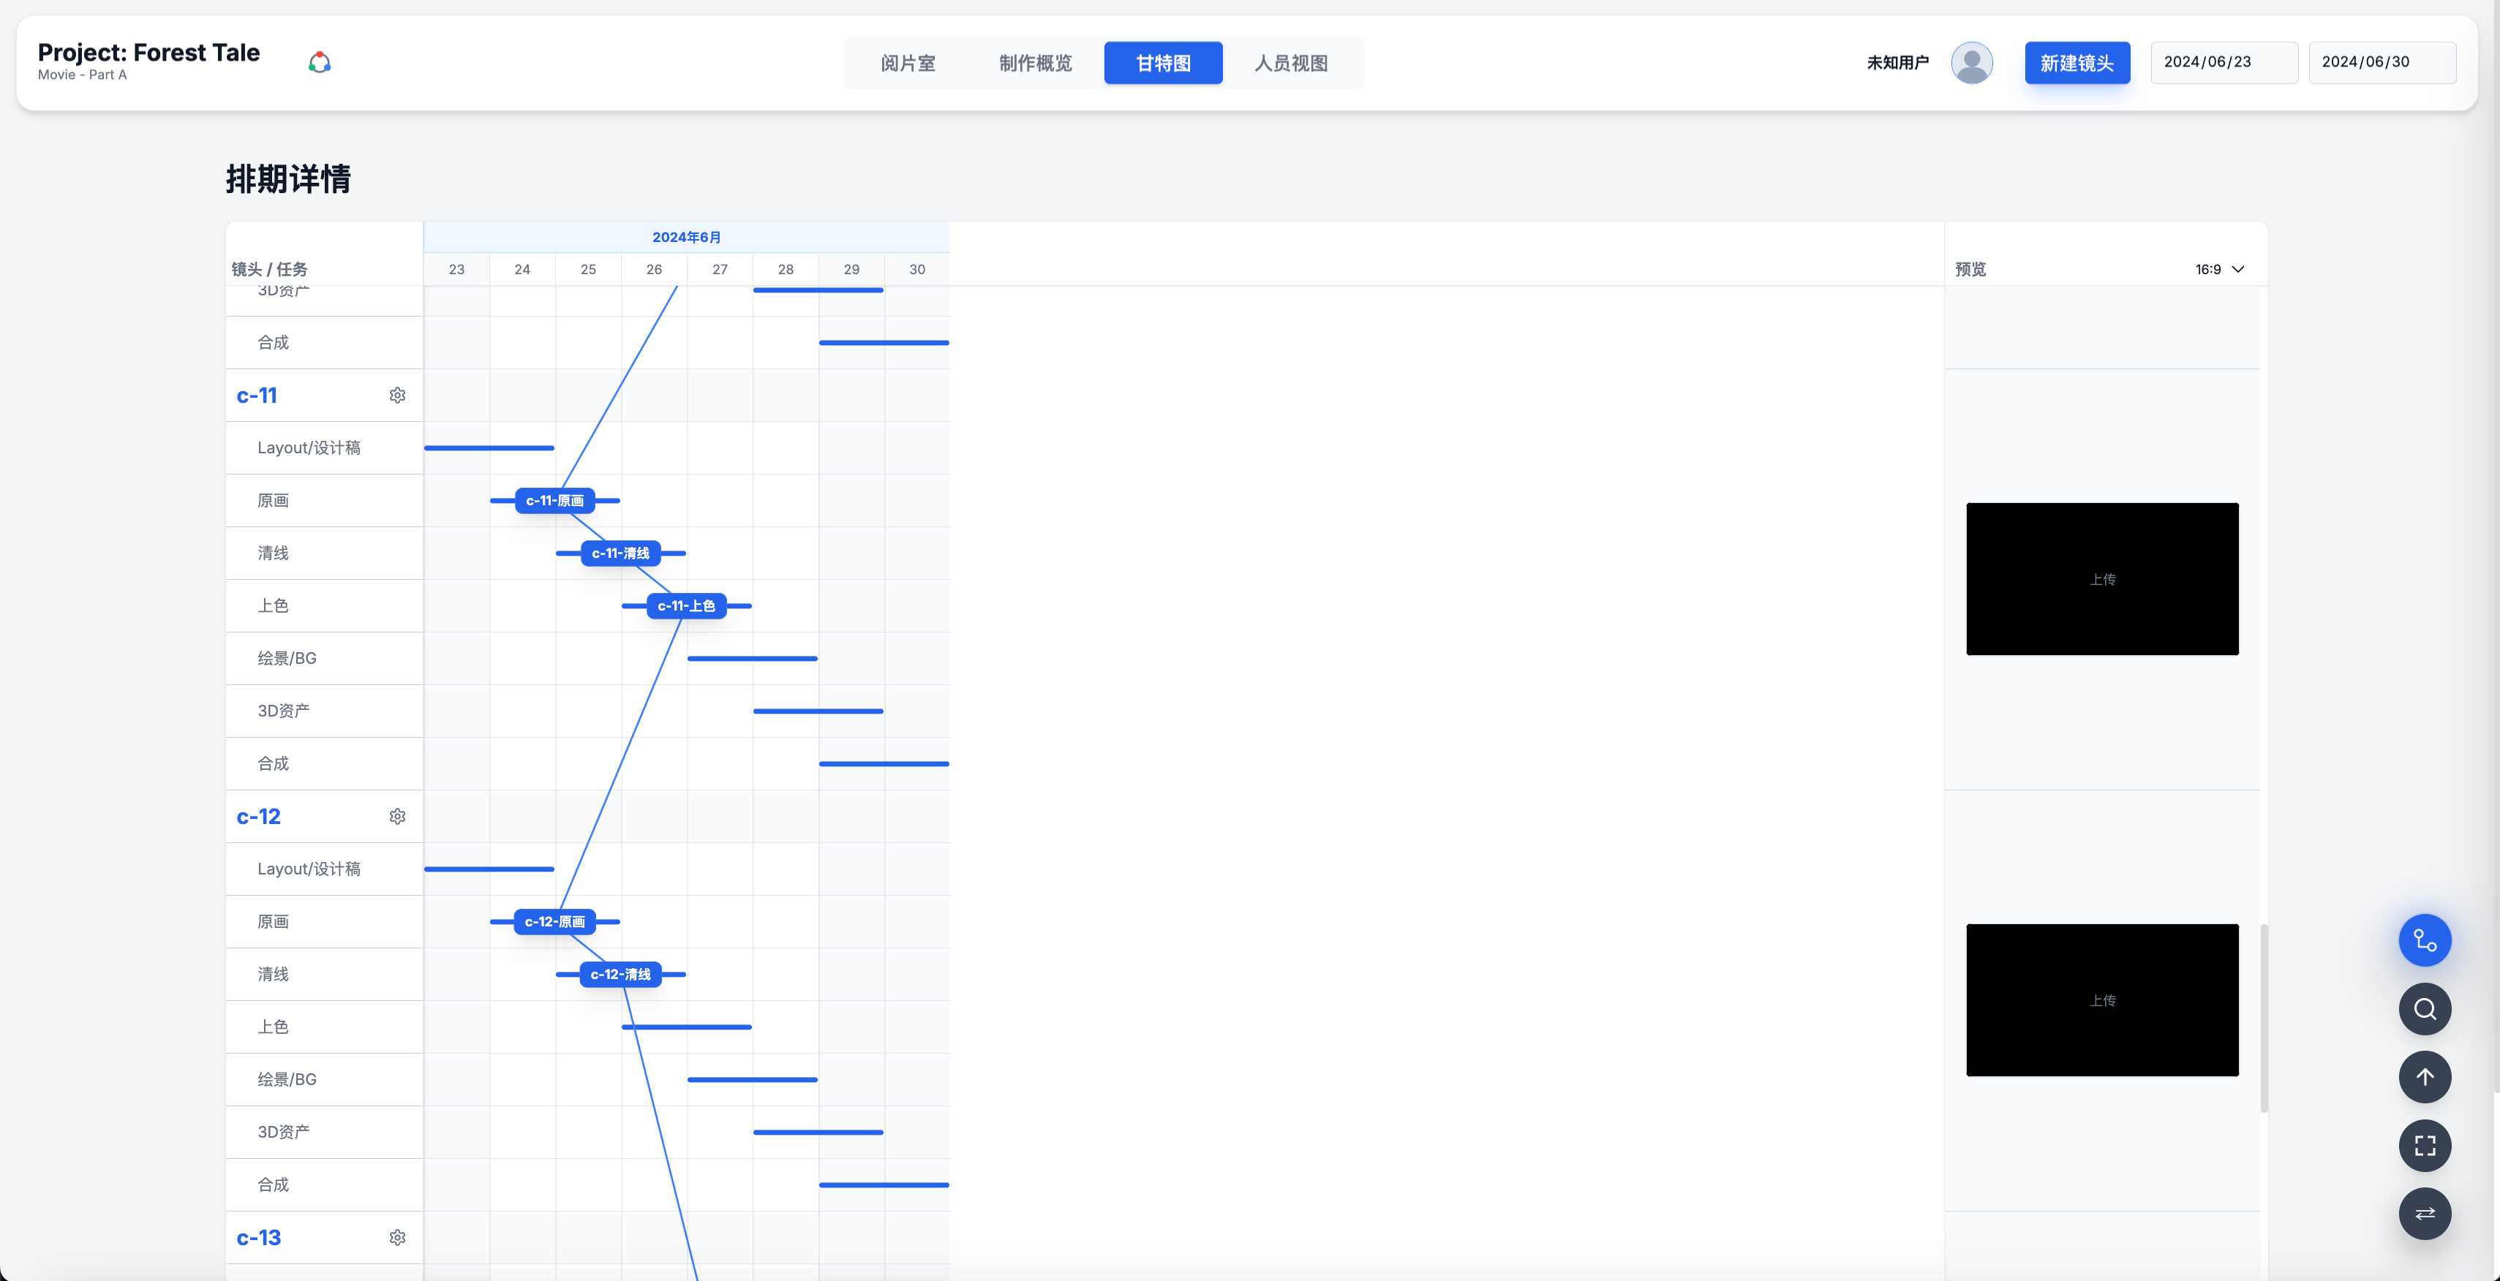Select the c-11-清线 task bar
This screenshot has height=1281, width=2500.
click(x=620, y=553)
